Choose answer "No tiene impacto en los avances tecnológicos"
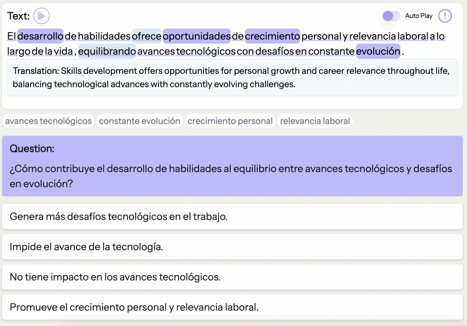Viewport: 467px width, 326px height. (232, 277)
